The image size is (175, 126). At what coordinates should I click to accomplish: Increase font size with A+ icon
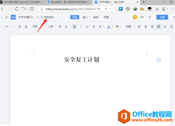tap(60, 27)
